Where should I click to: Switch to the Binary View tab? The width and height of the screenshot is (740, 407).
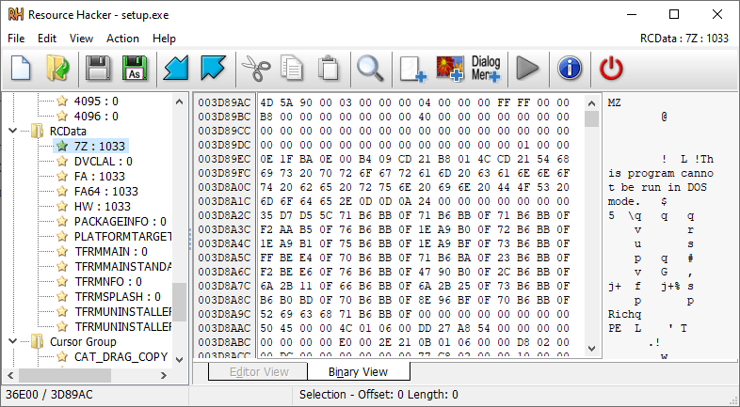pyautogui.click(x=358, y=371)
